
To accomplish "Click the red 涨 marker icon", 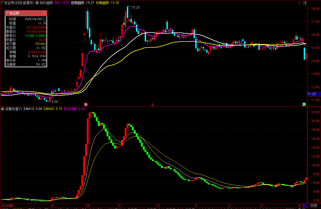I will pyautogui.click(x=86, y=104).
